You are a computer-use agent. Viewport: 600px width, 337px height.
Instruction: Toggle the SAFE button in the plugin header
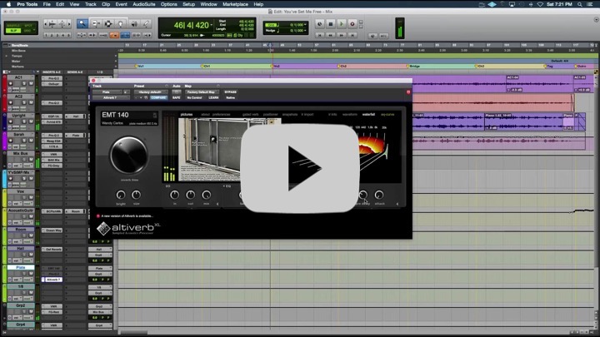(x=176, y=98)
